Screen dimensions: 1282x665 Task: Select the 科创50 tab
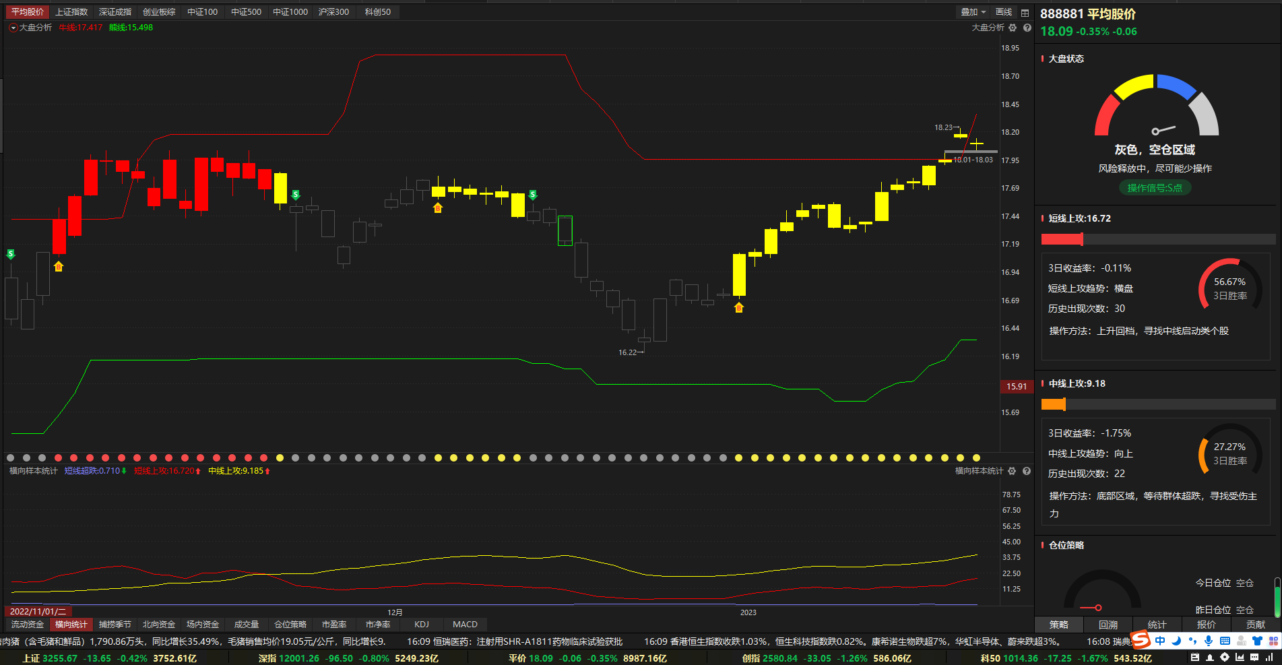pyautogui.click(x=378, y=12)
